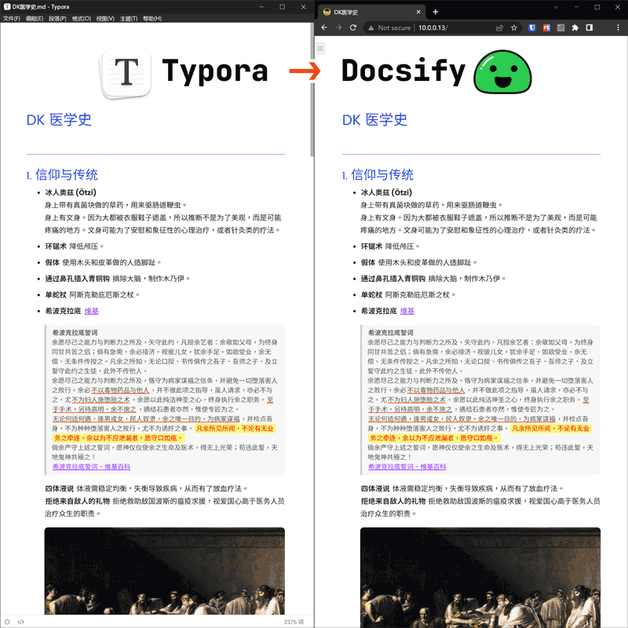
Task: Open the blue shield extension icon
Action: click(x=532, y=27)
